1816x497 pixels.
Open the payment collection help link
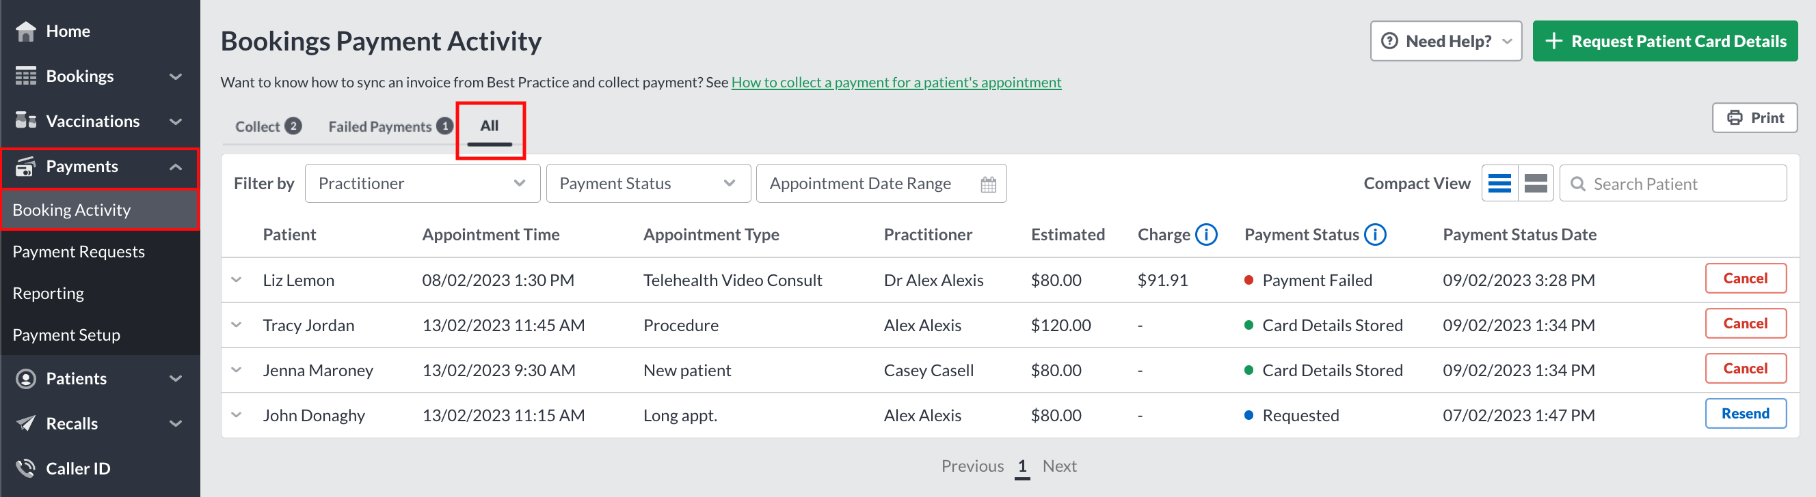pyautogui.click(x=896, y=83)
